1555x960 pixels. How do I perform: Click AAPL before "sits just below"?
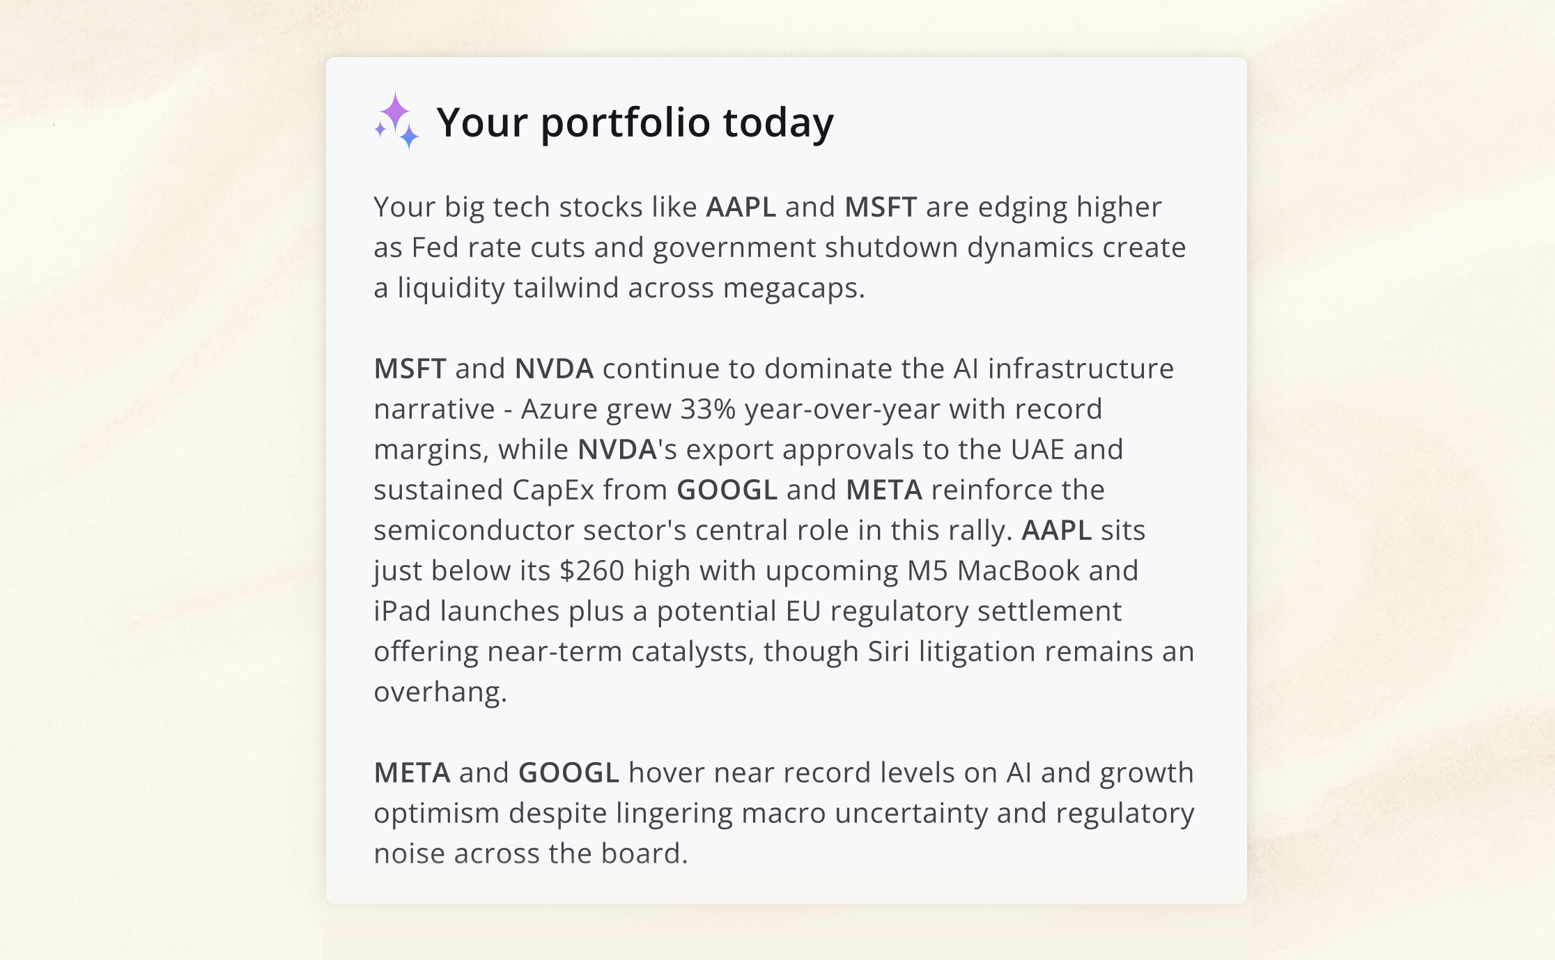pos(1056,530)
